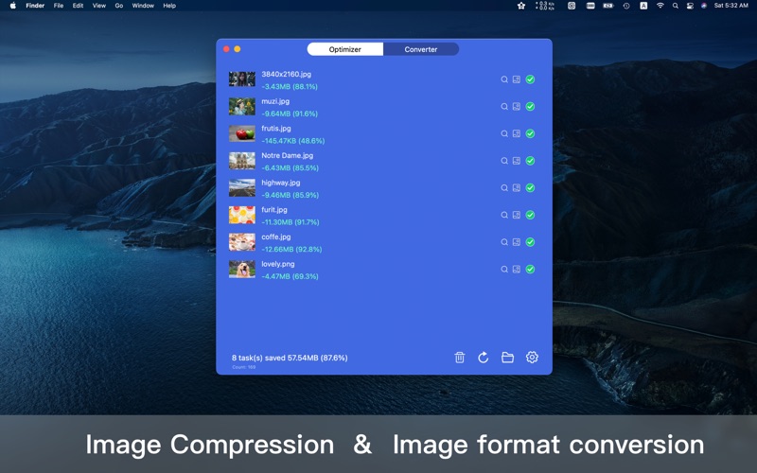
Task: Open Spotlight search in menu bar
Action: click(675, 6)
